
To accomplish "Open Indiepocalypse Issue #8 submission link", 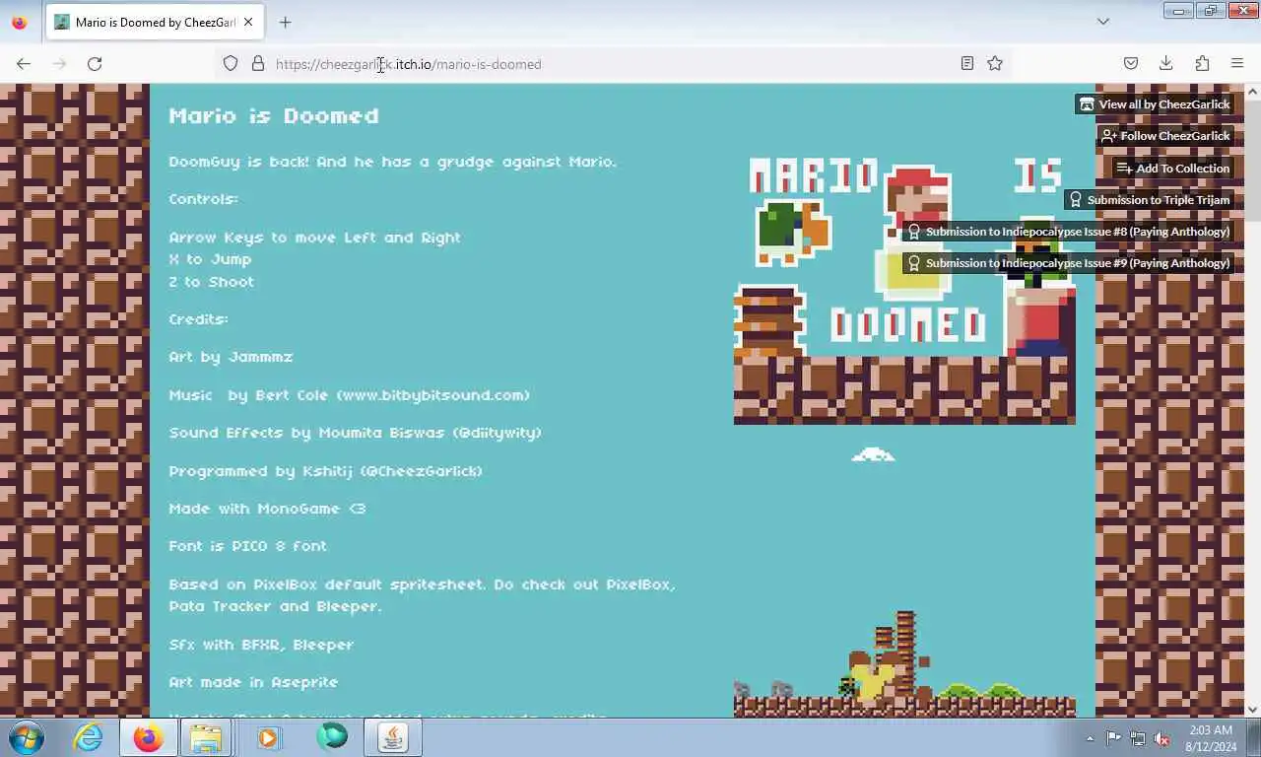I will 1068,231.
